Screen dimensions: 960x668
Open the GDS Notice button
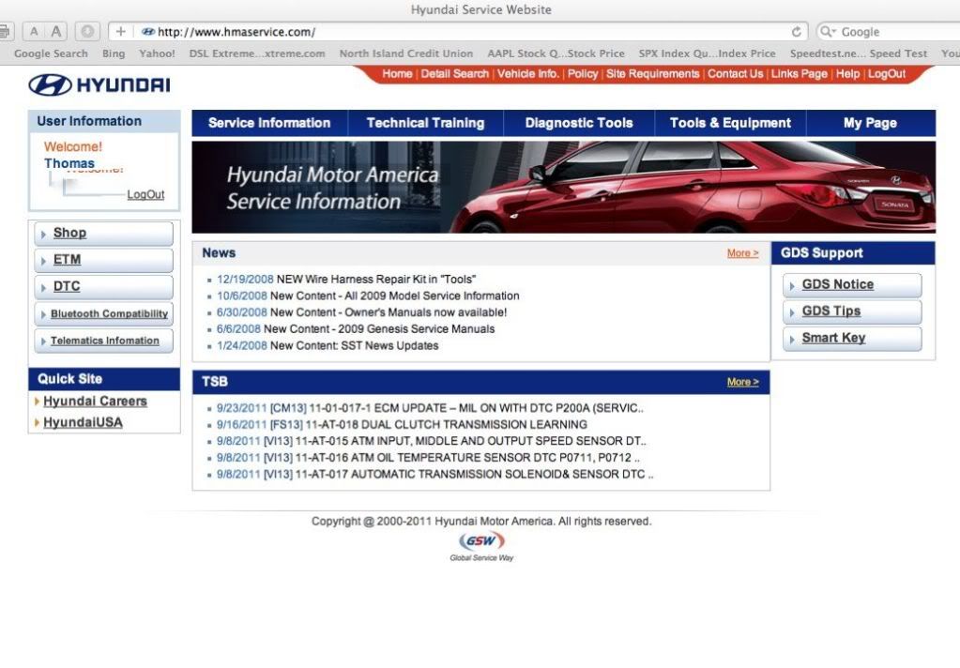click(x=852, y=285)
